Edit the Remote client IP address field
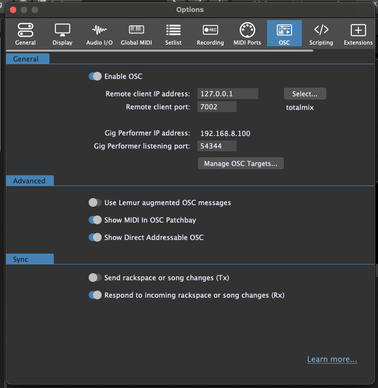The image size is (378, 388). [228, 94]
